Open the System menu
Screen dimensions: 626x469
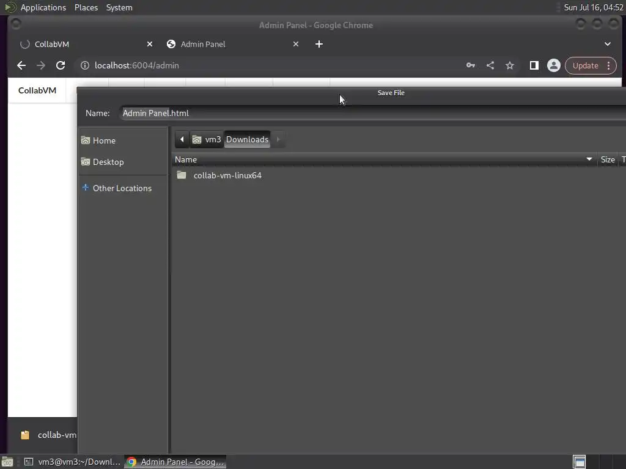point(119,7)
